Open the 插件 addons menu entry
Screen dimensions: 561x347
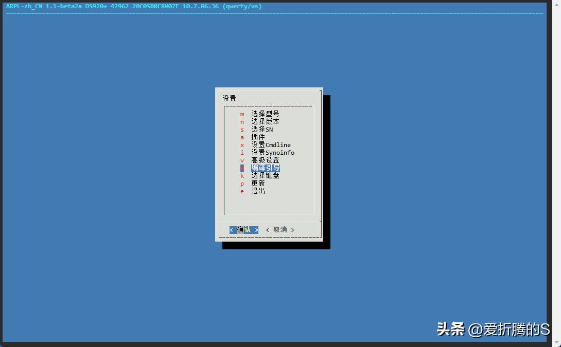coord(257,137)
